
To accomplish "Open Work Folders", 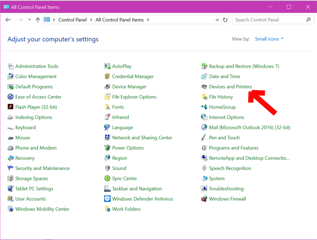I will [126, 209].
